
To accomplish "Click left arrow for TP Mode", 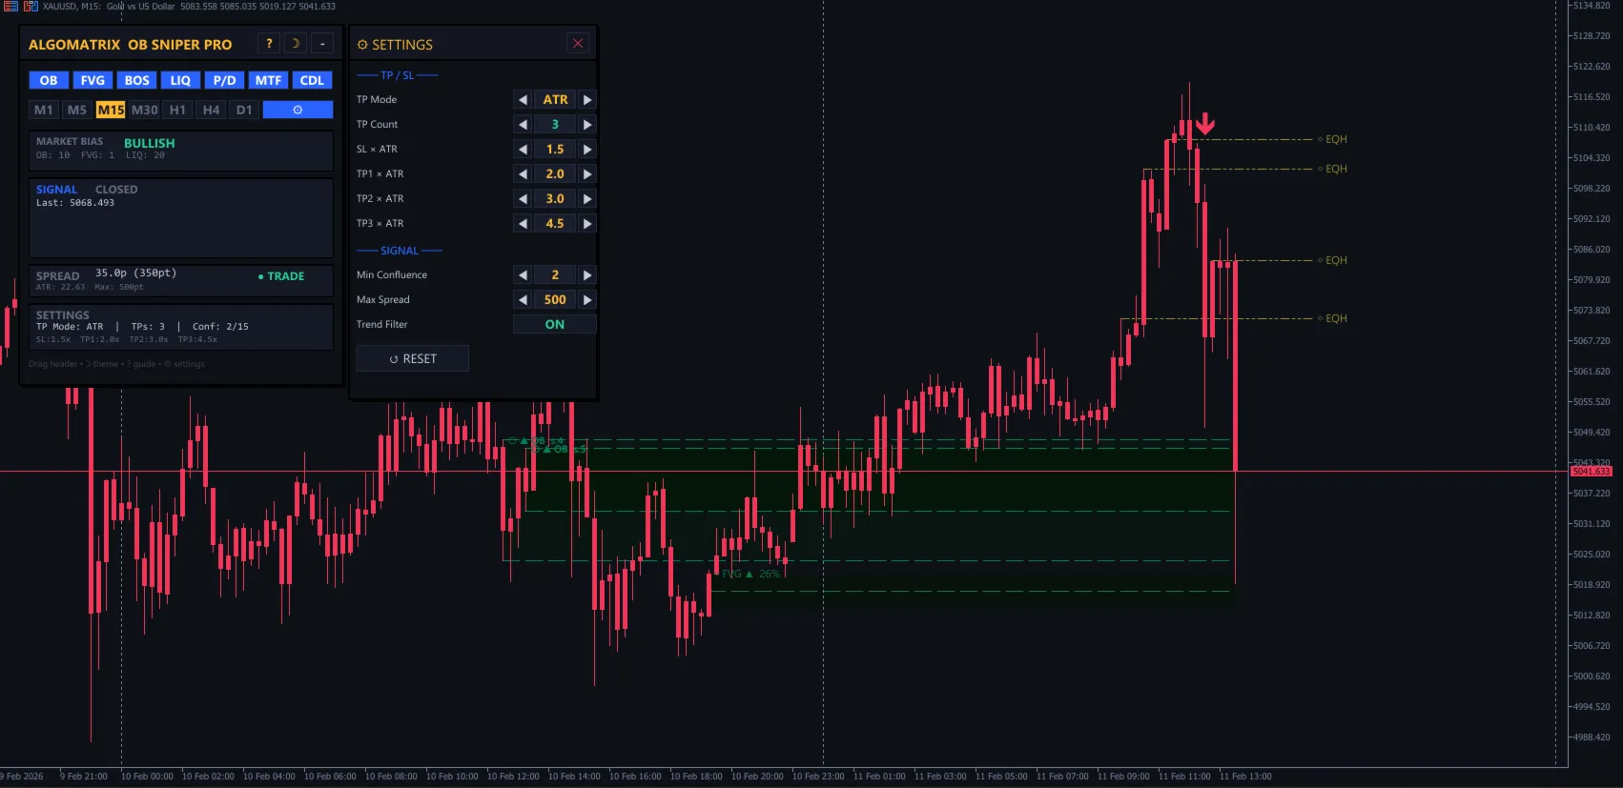I will (523, 99).
